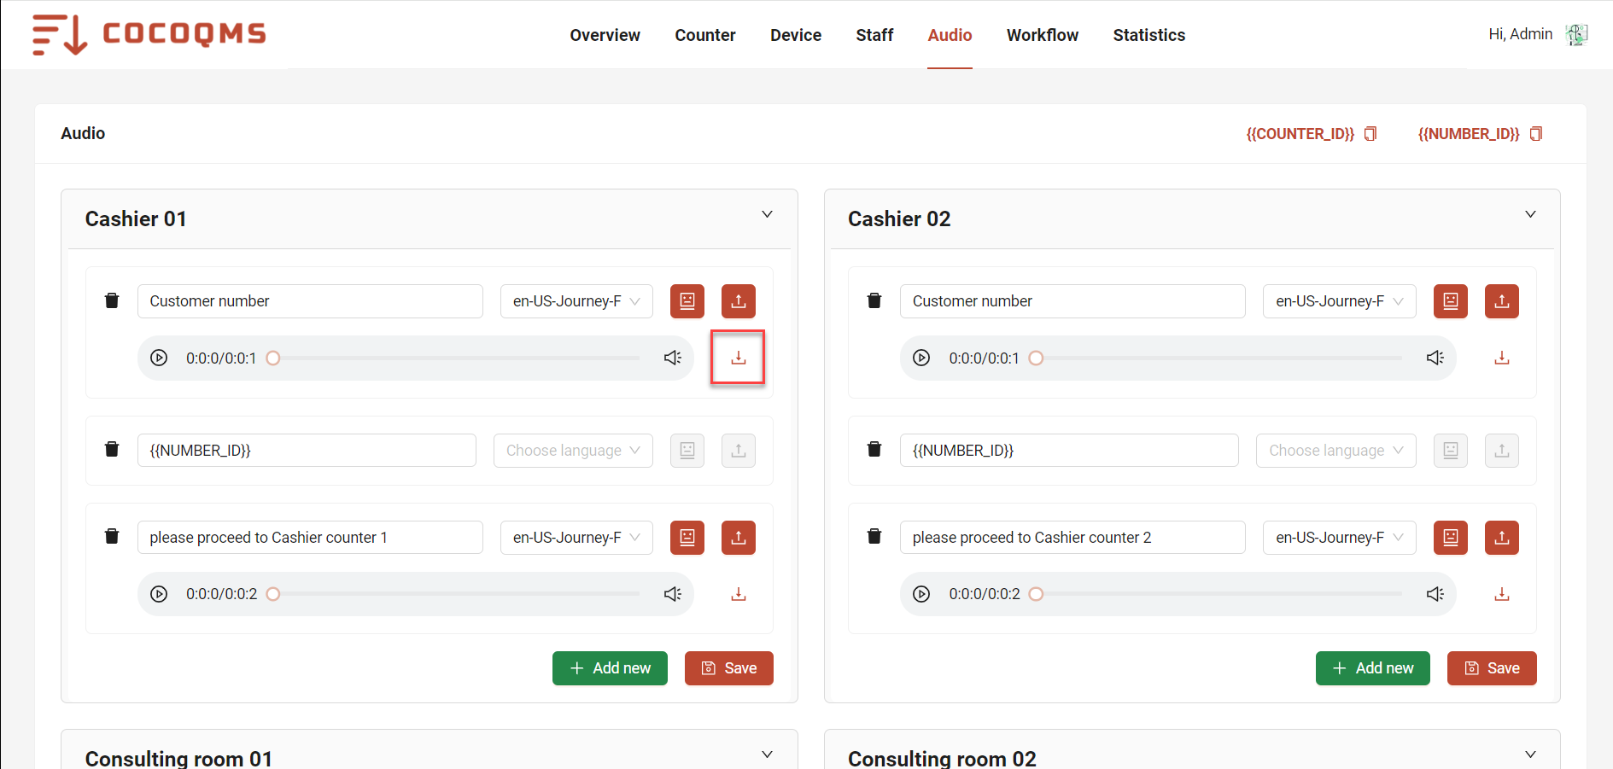Viewport: 1613px width, 769px height.
Task: Delete Cashier 02 'please proceed' audio row
Action: click(x=874, y=536)
